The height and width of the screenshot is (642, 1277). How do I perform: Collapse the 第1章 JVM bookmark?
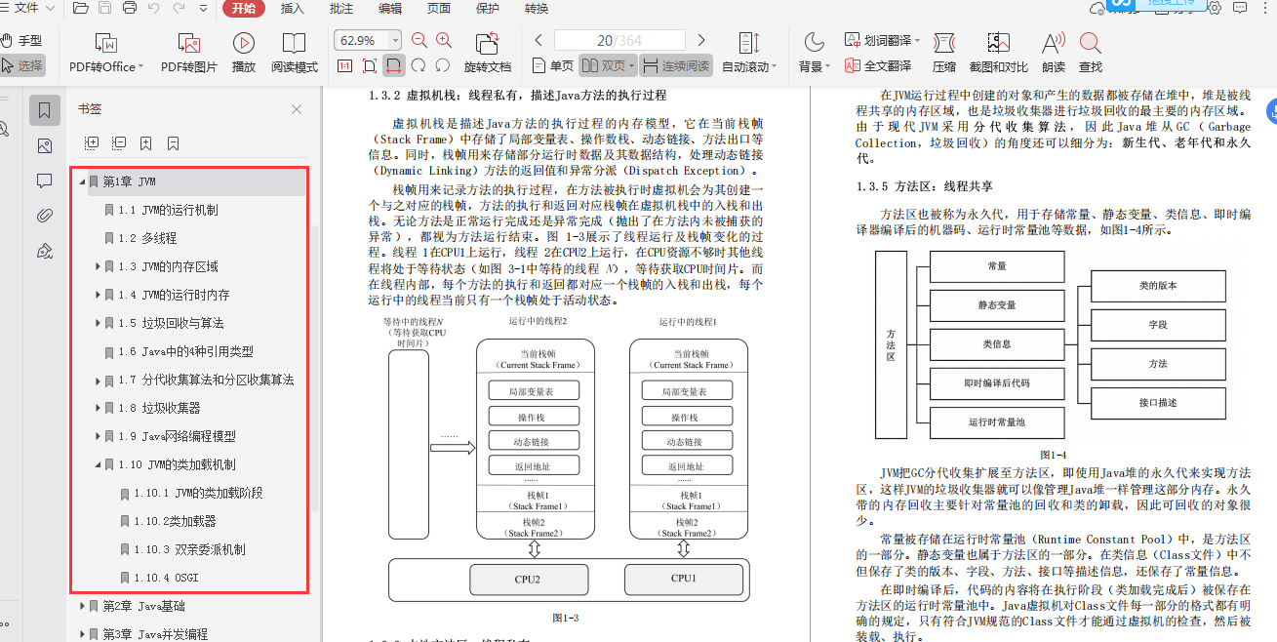82,181
